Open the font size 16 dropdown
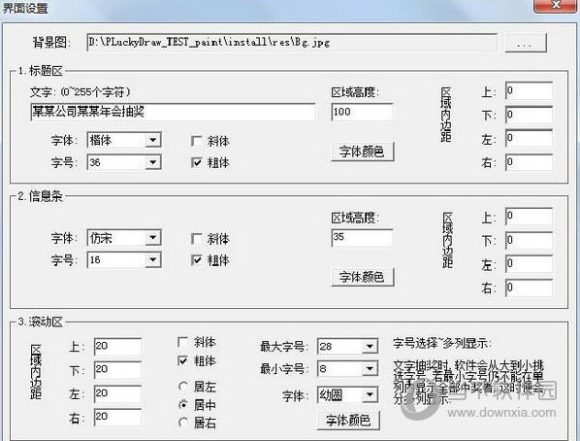 (153, 259)
